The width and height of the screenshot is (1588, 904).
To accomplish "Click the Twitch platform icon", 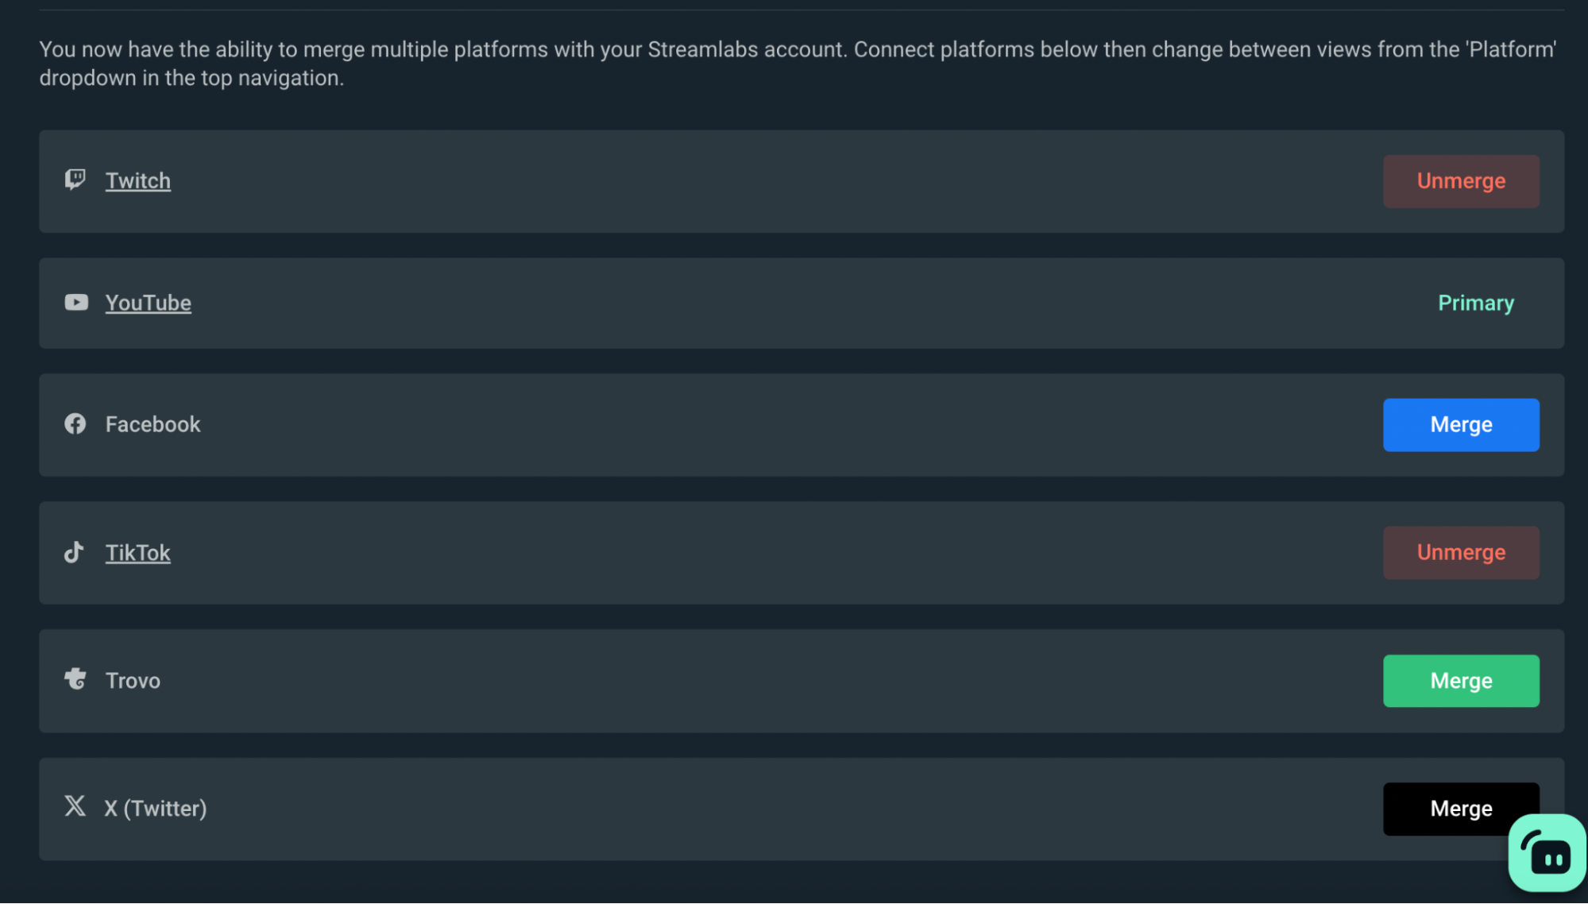I will point(75,180).
